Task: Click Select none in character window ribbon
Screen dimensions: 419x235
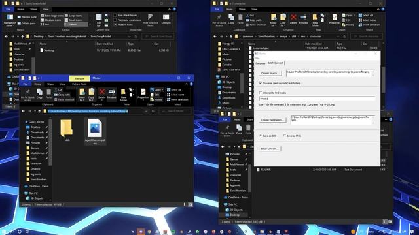Action: point(367,20)
